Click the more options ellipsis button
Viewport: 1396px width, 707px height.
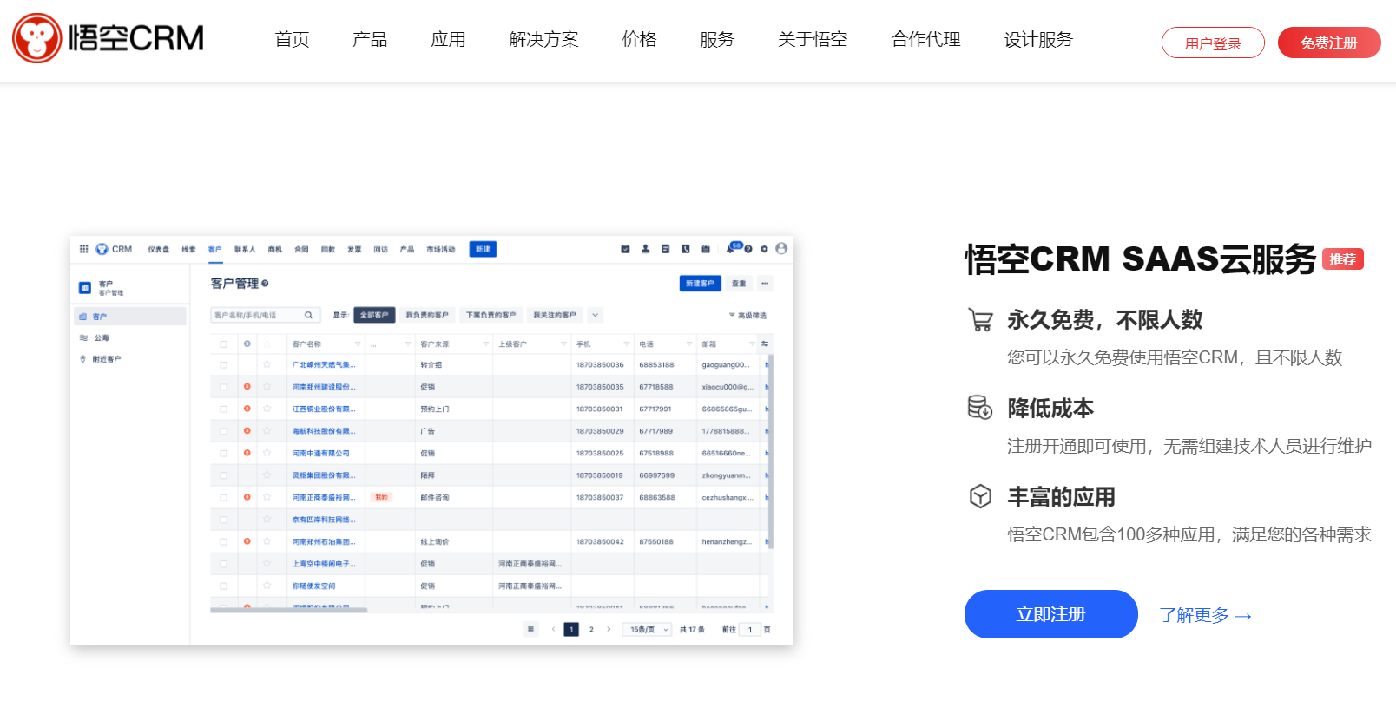tap(765, 284)
